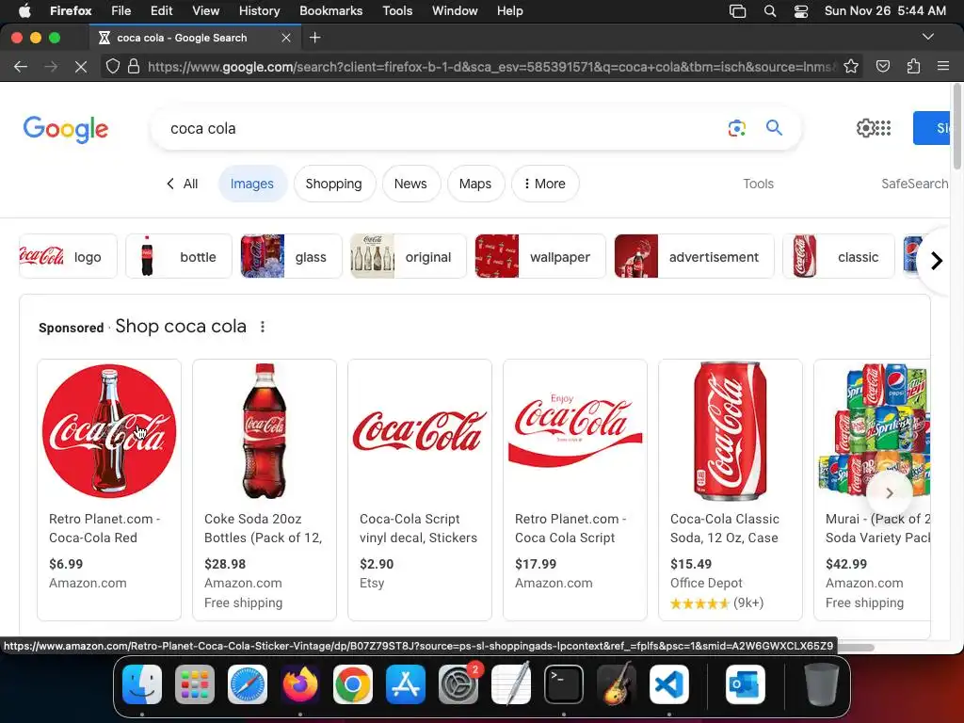This screenshot has height=723, width=964.
Task: Open sponsored ad options three-dot menu
Action: coord(263,327)
